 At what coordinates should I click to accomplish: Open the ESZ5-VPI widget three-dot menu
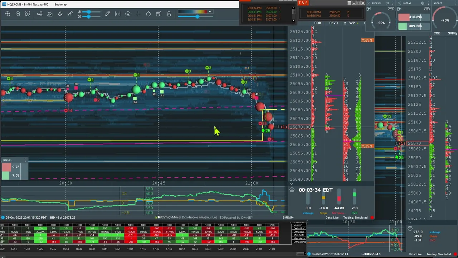[393, 3]
